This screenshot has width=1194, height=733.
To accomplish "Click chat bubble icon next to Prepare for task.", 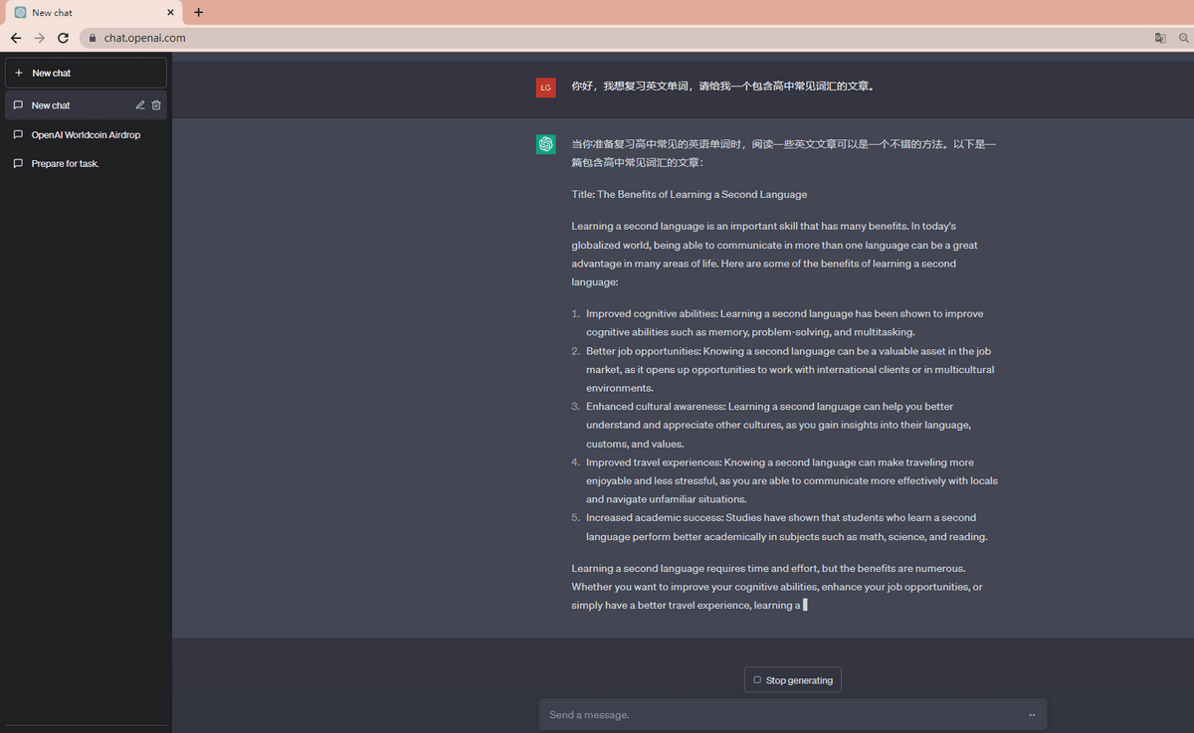I will 19,163.
